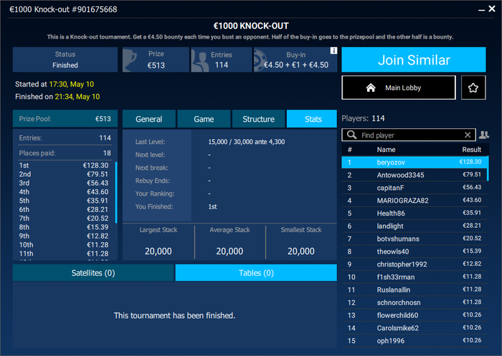Click the 1st place €128.30 payout row
Screen dimensions: 502x356
coord(64,165)
